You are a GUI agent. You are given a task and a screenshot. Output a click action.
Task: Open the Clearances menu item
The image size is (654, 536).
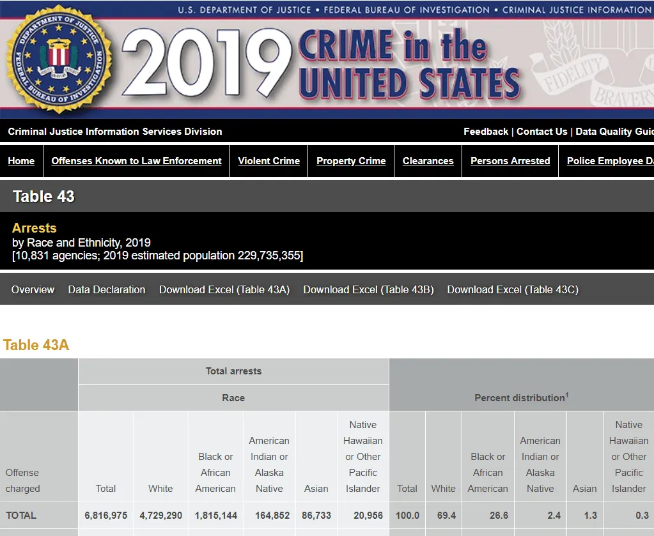[x=428, y=161]
